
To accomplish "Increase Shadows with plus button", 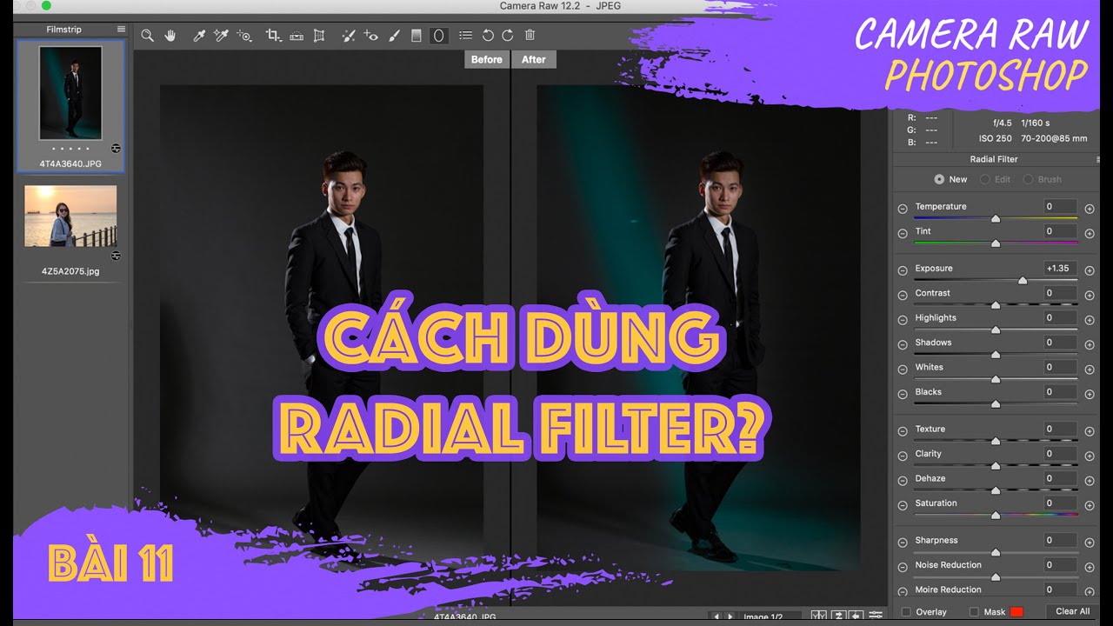I will click(1090, 344).
